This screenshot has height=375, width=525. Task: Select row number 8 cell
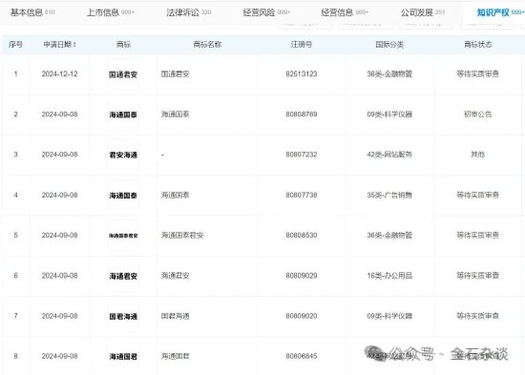pyautogui.click(x=15, y=356)
